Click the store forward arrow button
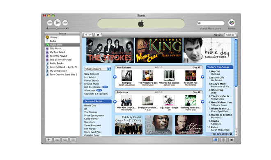Image resolution: width=271 pixels, height=160 pixels. (x=90, y=35)
